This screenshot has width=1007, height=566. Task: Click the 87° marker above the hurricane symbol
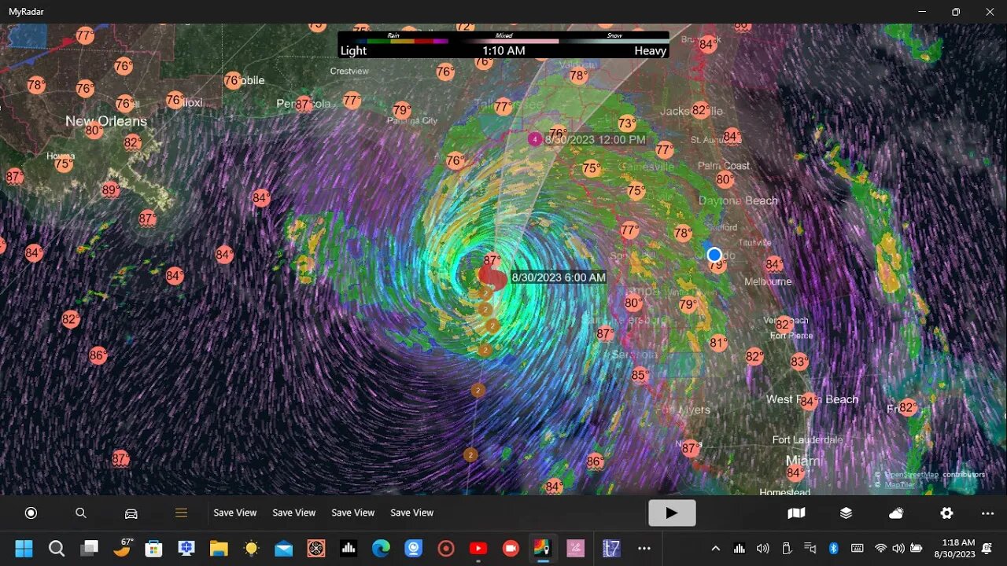point(492,260)
